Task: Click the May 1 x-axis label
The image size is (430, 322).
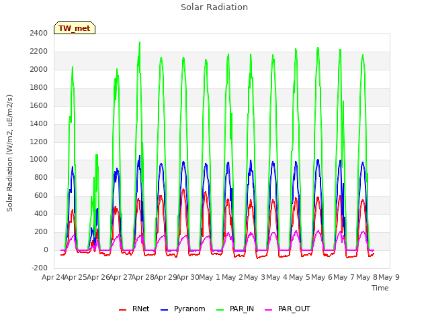Action: 210,277
